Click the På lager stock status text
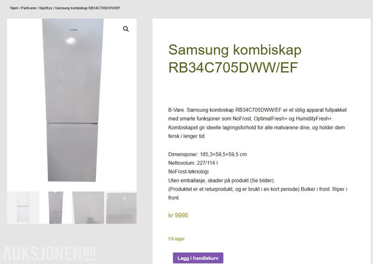Screen dimensions: 373x264 pyautogui.click(x=176, y=239)
